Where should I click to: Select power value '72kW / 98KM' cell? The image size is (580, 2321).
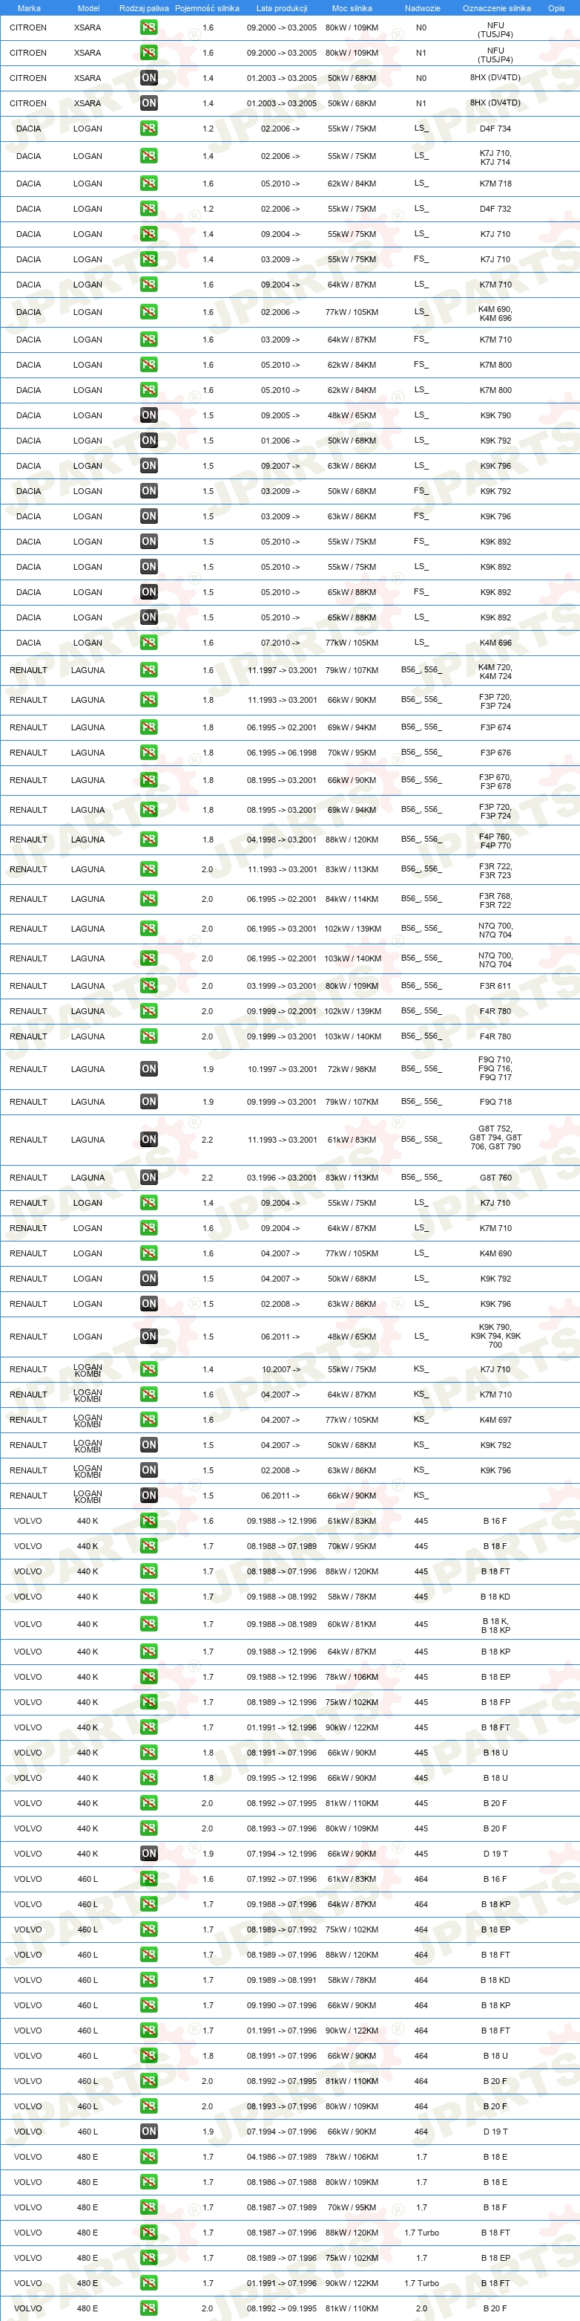coord(352,1070)
